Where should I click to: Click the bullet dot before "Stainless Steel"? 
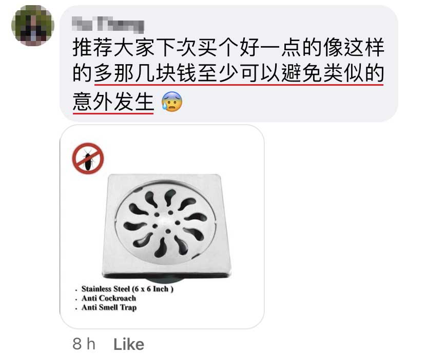pyautogui.click(x=76, y=290)
